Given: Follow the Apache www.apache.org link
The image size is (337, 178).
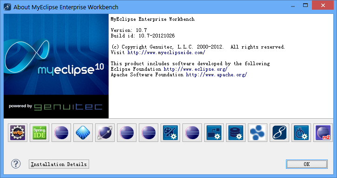Looking at the screenshot, I should [216, 74].
